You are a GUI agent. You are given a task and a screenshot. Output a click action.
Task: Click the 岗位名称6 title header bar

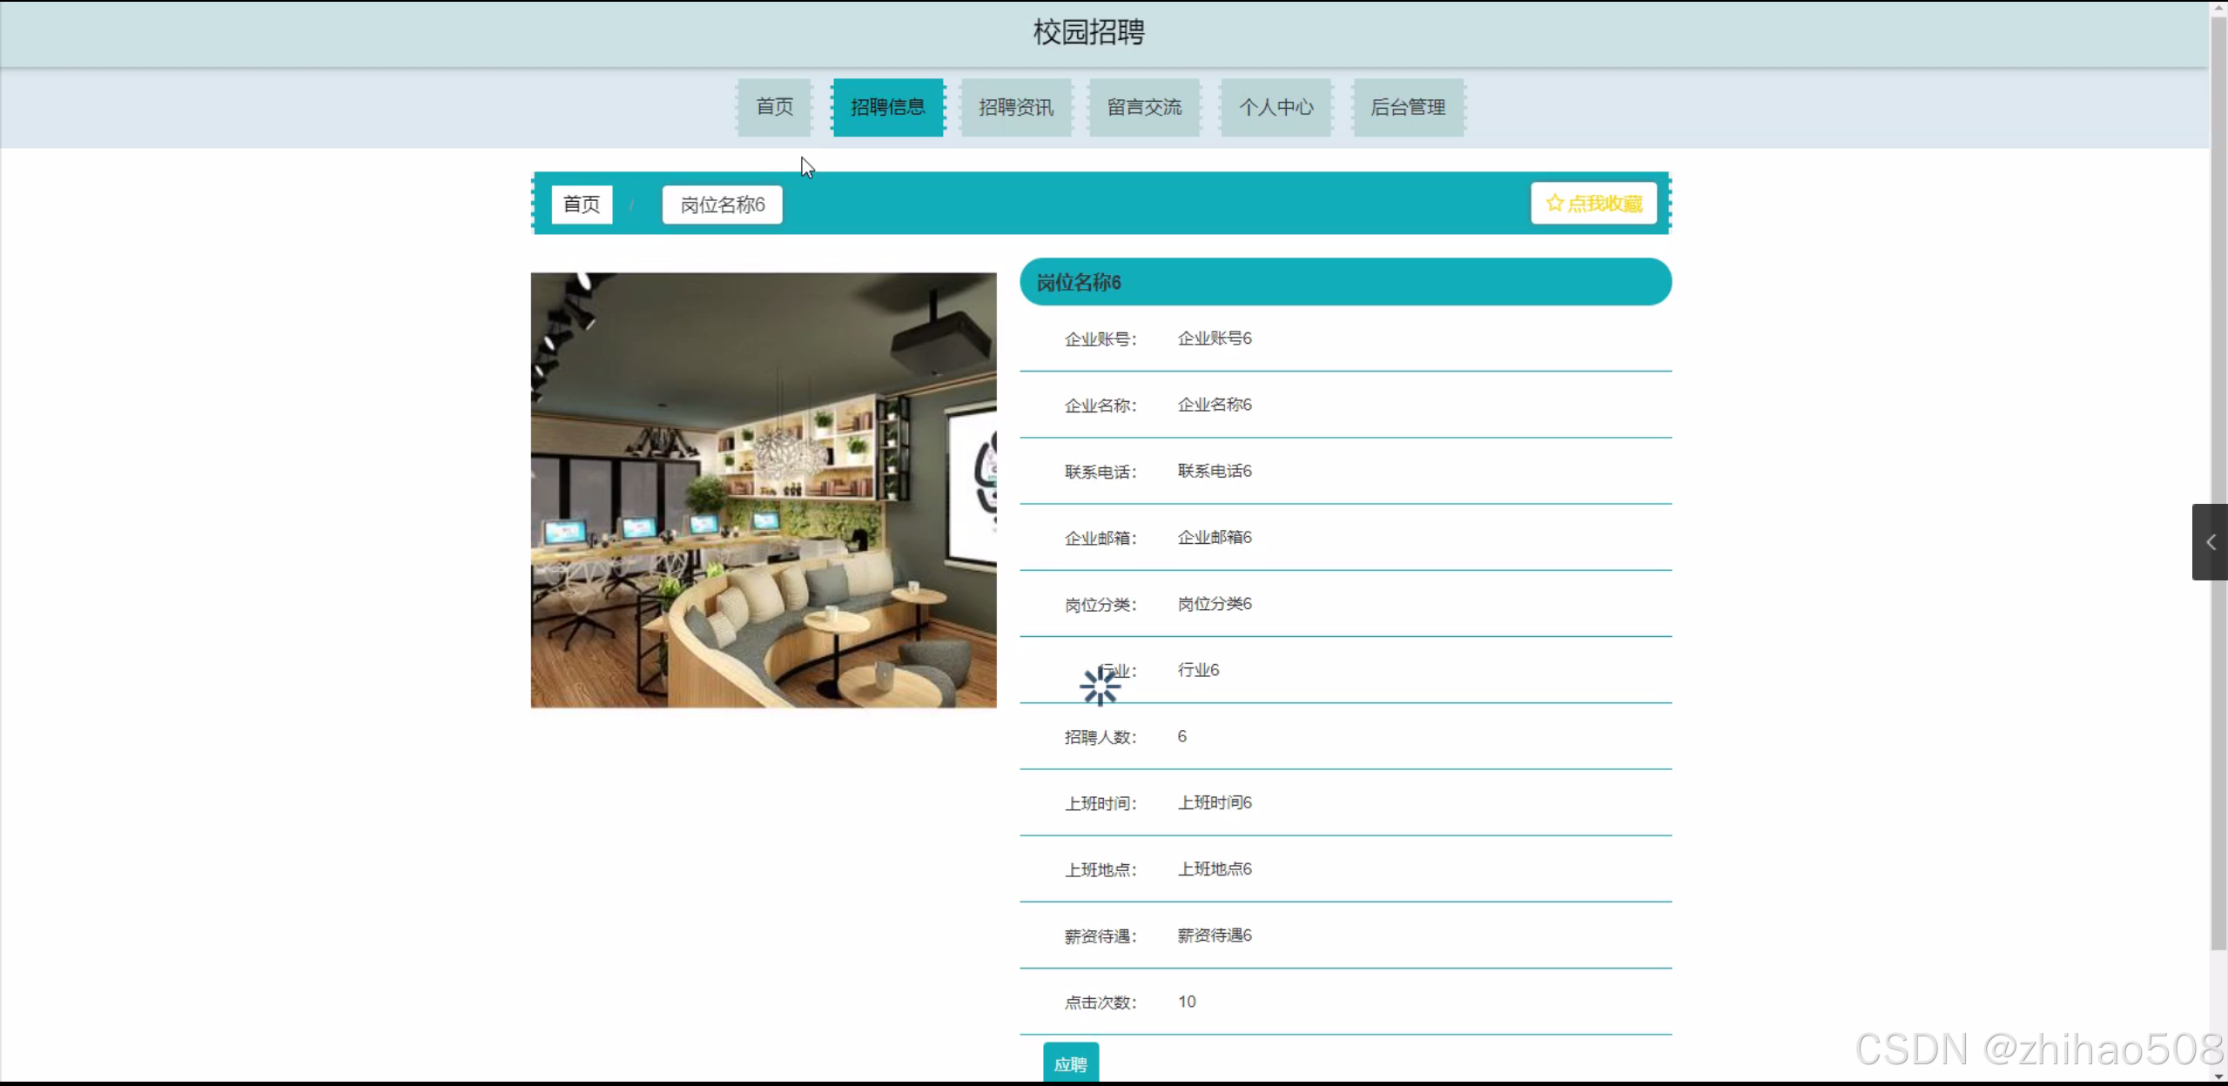pos(1344,282)
